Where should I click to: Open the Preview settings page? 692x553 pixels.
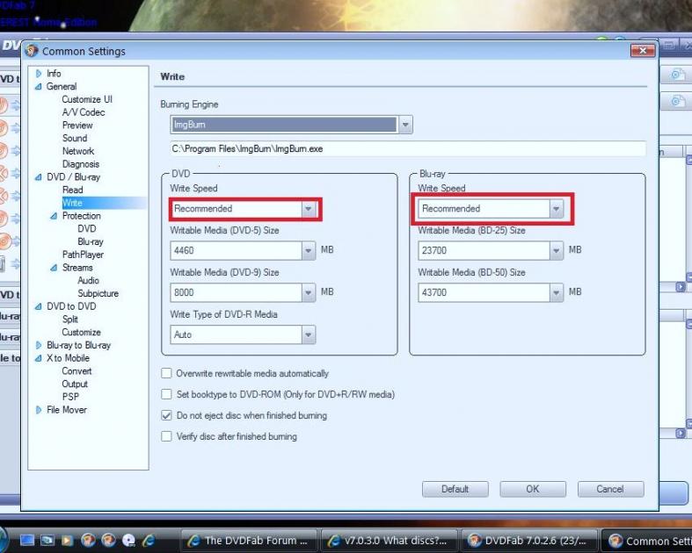pos(77,126)
